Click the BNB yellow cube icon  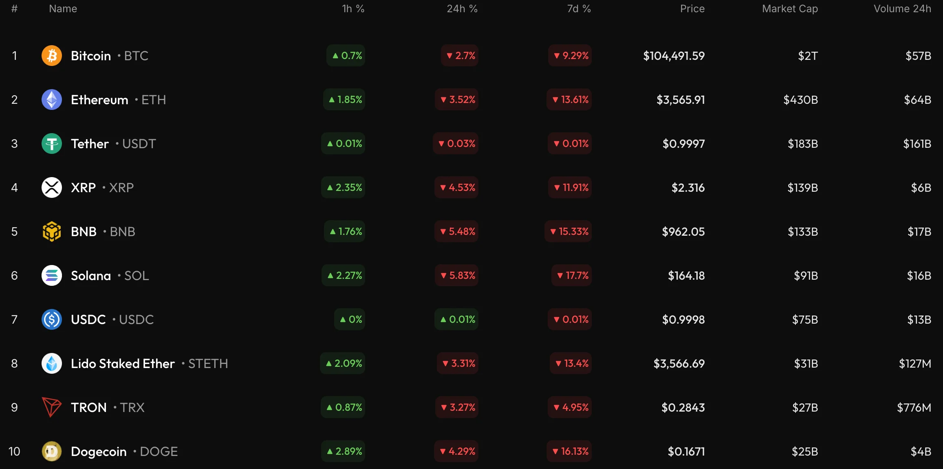(52, 232)
